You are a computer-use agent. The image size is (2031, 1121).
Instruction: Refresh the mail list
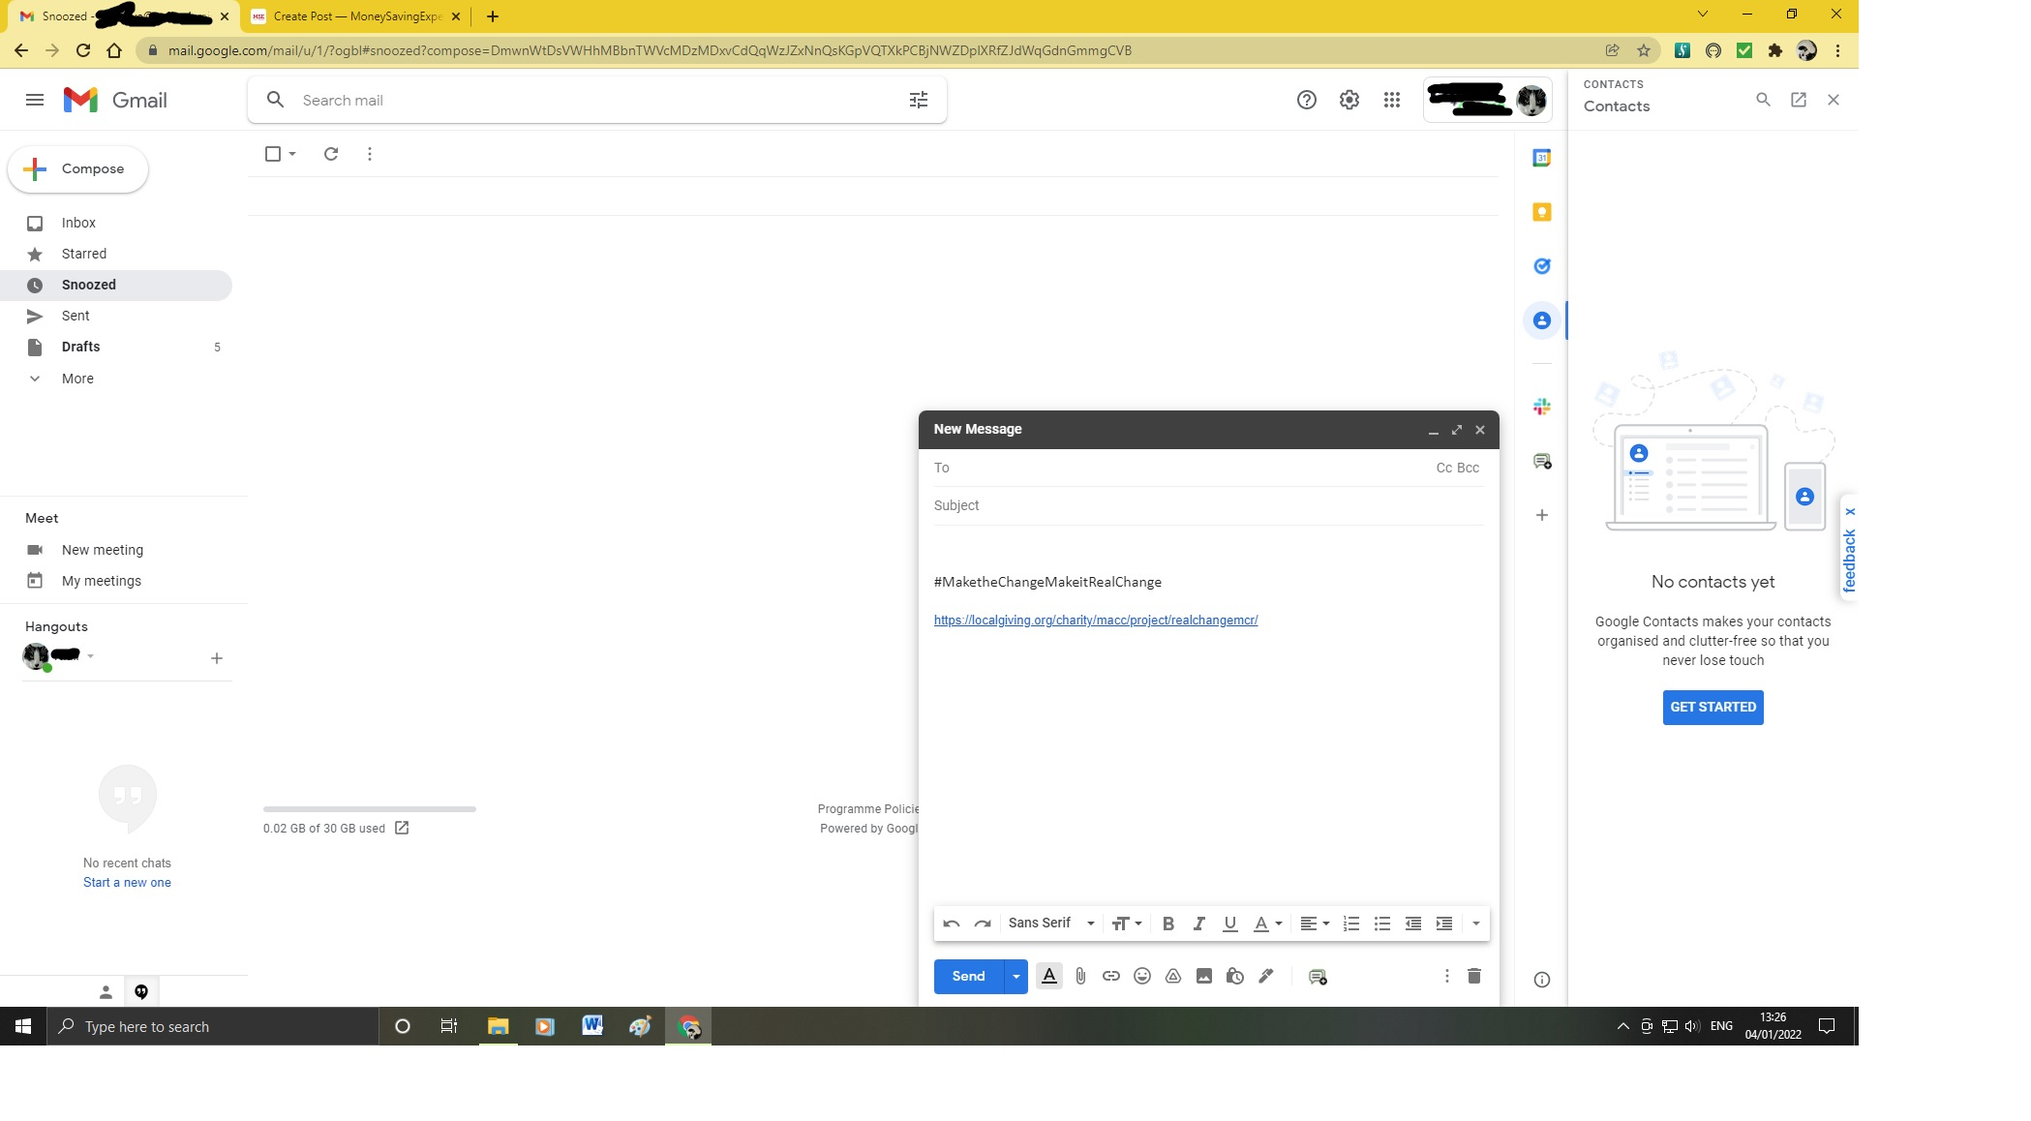point(331,154)
